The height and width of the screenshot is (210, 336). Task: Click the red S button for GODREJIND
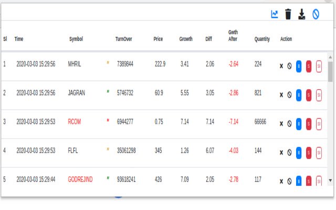pyautogui.click(x=309, y=181)
